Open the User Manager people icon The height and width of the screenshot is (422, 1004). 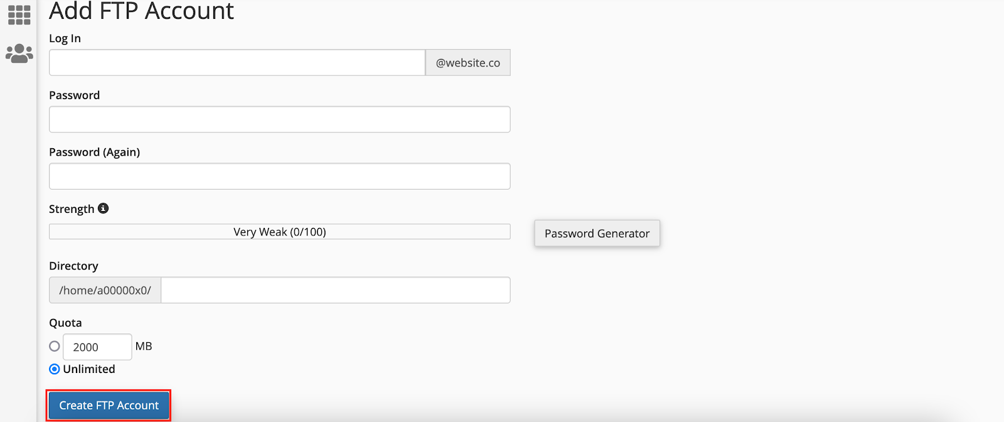pos(19,53)
